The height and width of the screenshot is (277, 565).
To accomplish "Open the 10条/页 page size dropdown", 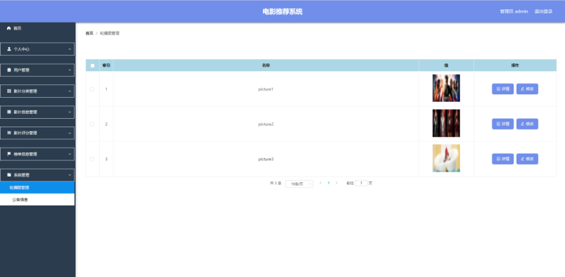I will pyautogui.click(x=299, y=183).
